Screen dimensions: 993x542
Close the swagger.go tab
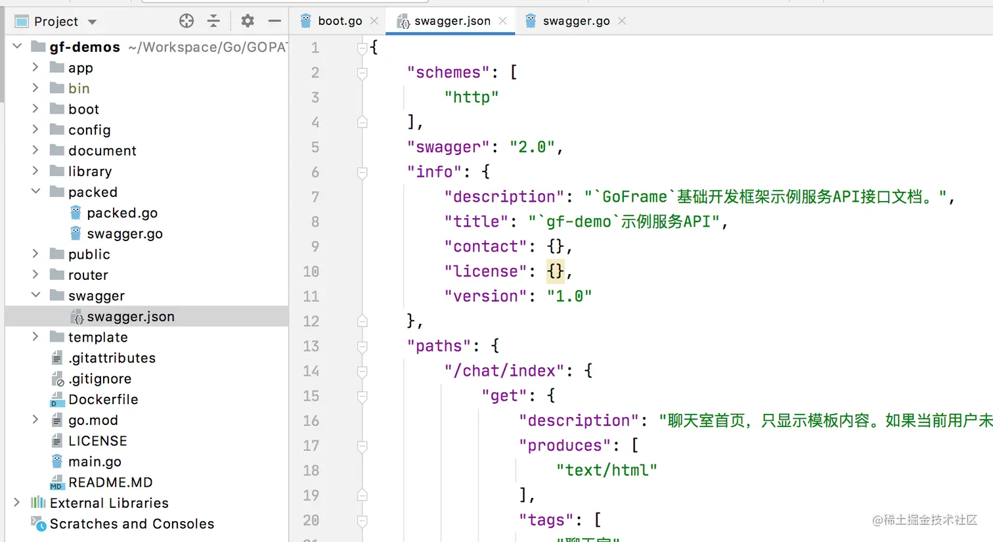tap(622, 21)
